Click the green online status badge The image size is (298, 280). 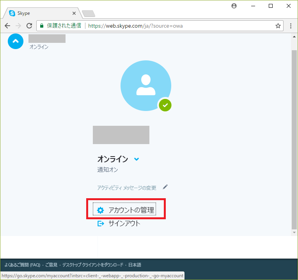165,105
